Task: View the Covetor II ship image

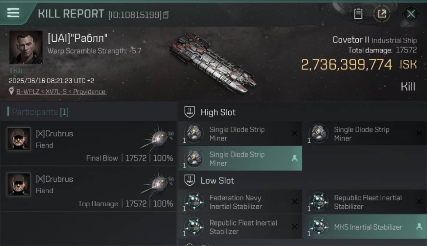Action: (212, 63)
